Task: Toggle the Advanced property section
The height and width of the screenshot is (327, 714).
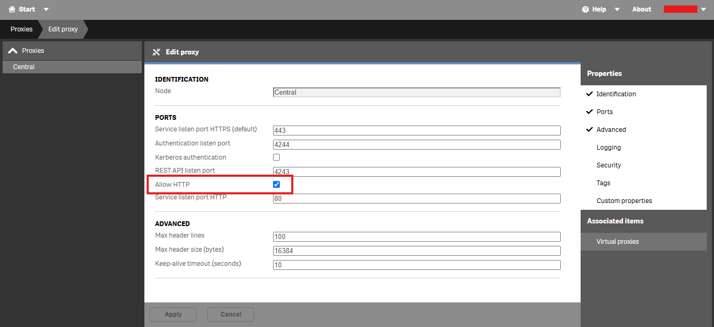Action: [611, 130]
